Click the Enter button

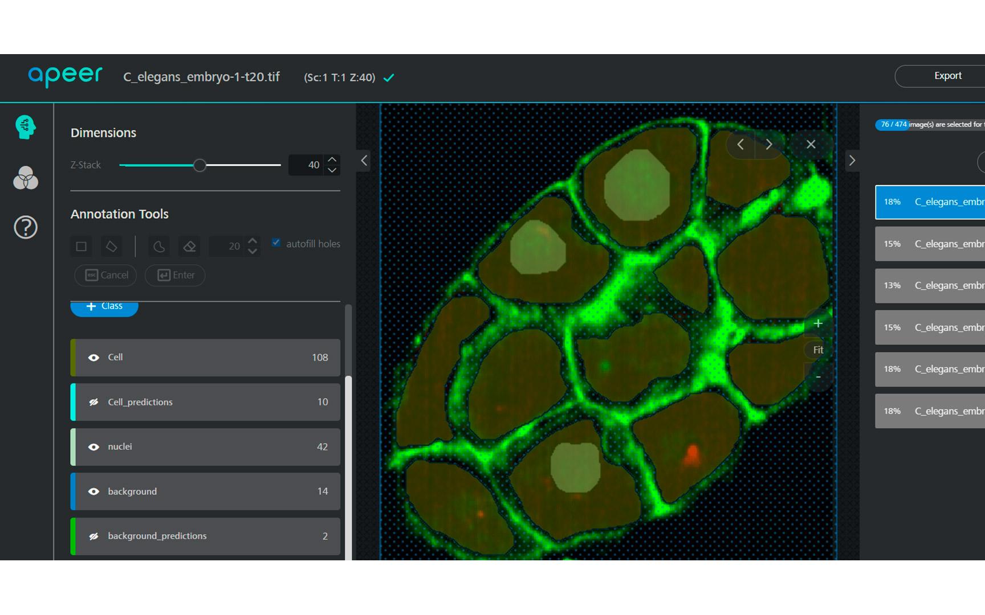175,275
